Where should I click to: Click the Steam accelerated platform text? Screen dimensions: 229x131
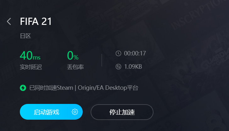(65, 88)
